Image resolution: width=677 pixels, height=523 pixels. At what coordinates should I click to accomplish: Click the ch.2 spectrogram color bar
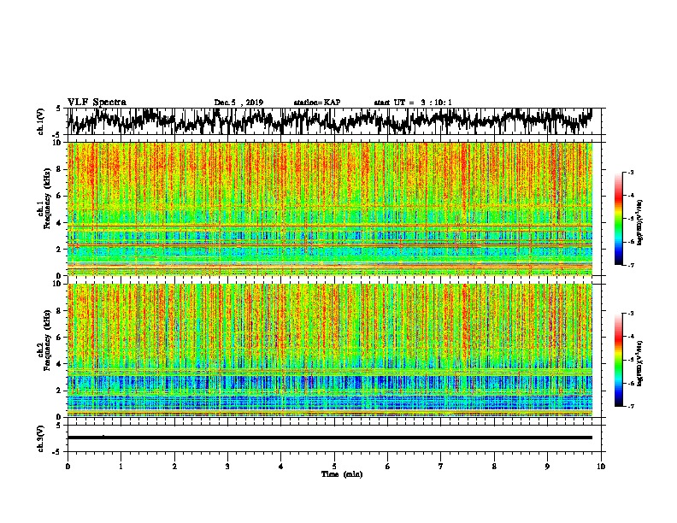[x=618, y=360]
